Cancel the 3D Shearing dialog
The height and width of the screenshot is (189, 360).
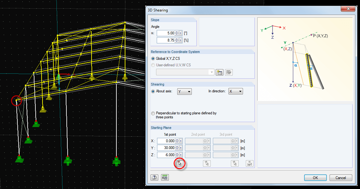click(340, 178)
